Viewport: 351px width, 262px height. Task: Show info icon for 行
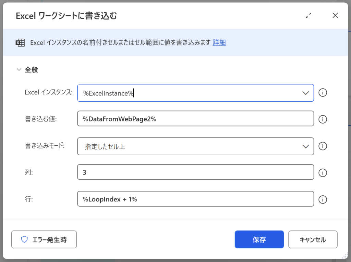[x=323, y=199]
